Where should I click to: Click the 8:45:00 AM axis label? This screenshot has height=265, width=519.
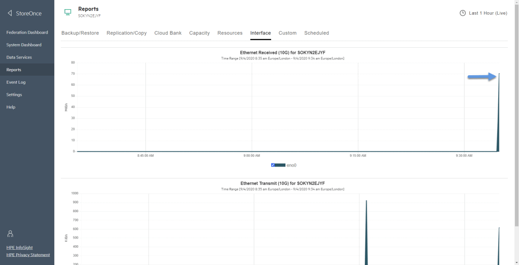click(x=145, y=155)
